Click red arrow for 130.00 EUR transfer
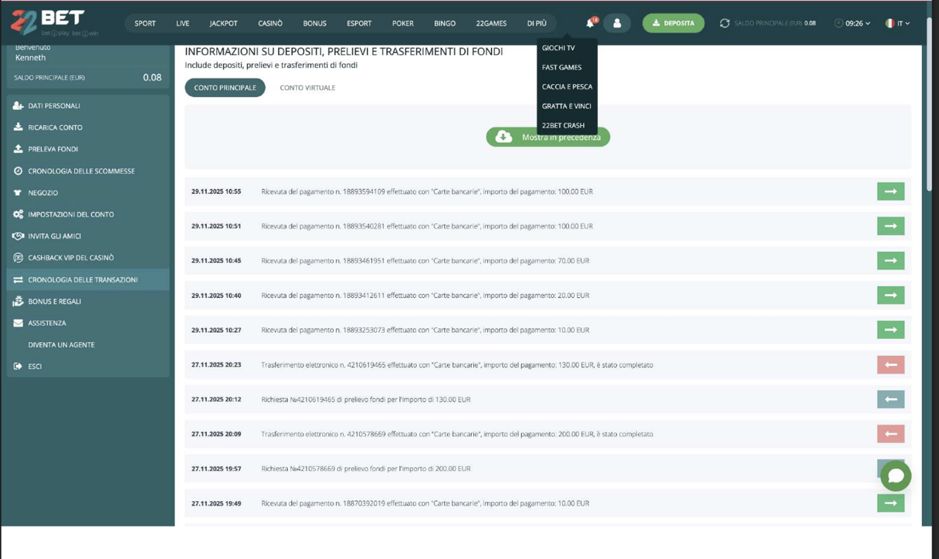This screenshot has width=939, height=559. [x=890, y=365]
